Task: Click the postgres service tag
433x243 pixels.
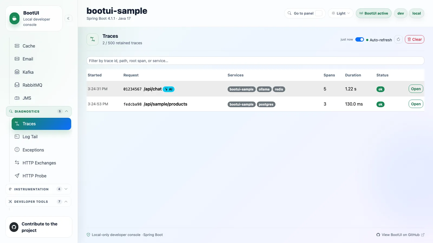Action: (266, 104)
